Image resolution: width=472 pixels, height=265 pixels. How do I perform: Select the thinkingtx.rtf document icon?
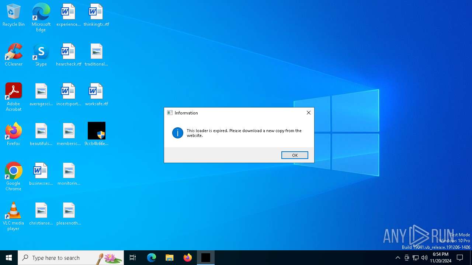96,15
